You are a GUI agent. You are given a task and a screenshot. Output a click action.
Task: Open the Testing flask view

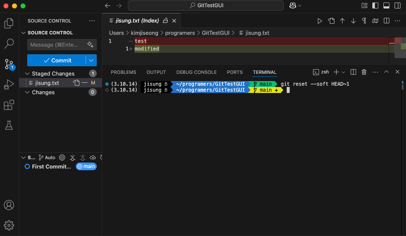pyautogui.click(x=9, y=125)
